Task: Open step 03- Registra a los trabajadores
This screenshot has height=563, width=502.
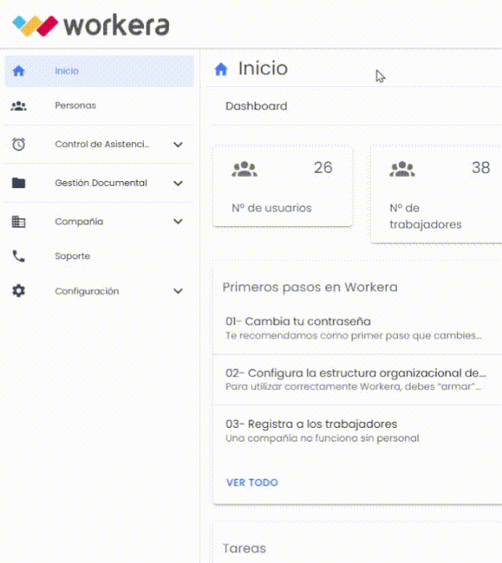Action: [x=357, y=431]
